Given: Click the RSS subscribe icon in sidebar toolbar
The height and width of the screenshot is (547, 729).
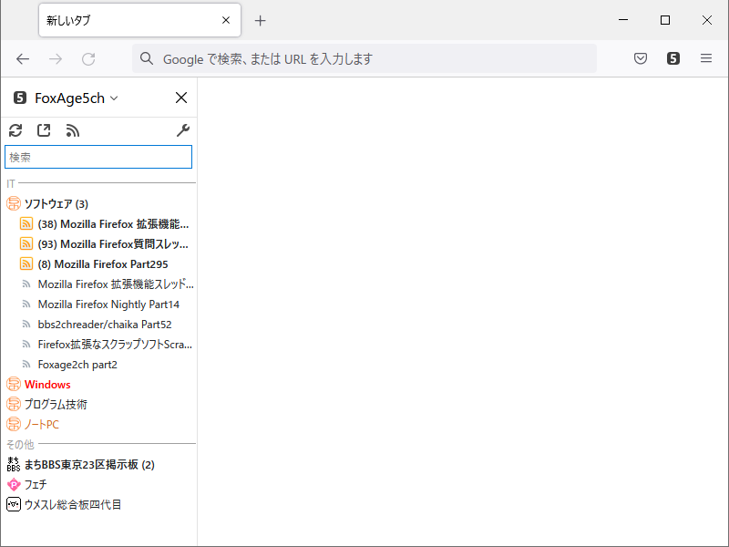Looking at the screenshot, I should 73,130.
